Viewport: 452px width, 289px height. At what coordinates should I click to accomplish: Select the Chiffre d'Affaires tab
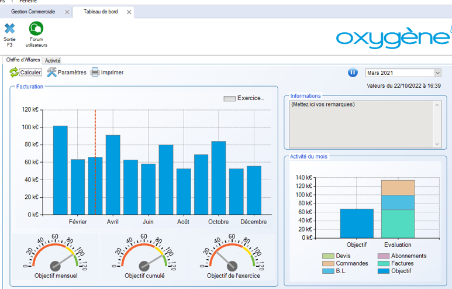pos(23,60)
